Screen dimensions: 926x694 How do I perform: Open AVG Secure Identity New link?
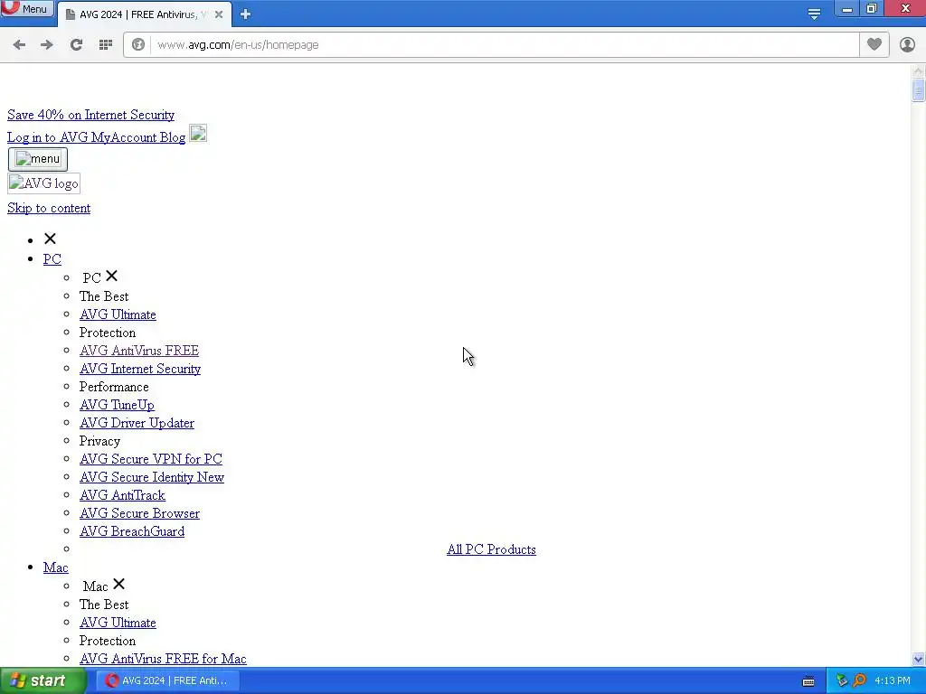pyautogui.click(x=152, y=477)
